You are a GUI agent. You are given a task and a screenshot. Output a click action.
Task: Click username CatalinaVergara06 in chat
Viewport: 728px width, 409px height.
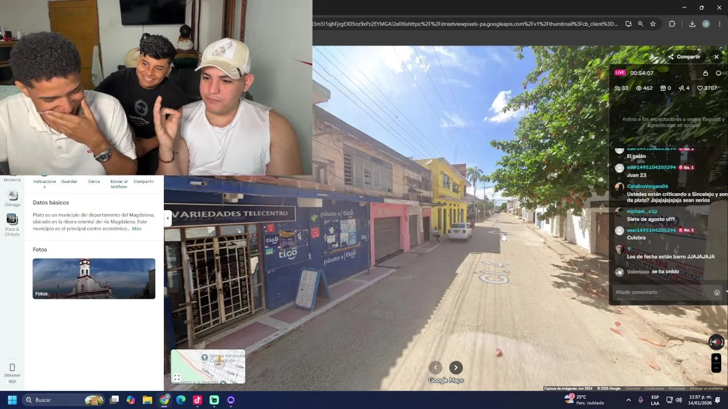coord(647,186)
